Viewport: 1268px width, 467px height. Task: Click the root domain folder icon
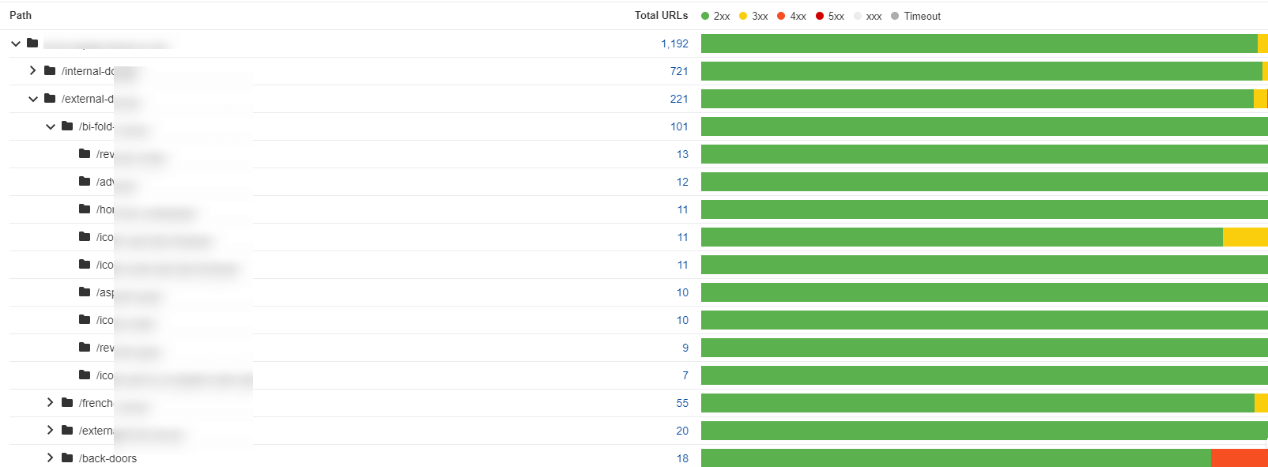[x=32, y=43]
